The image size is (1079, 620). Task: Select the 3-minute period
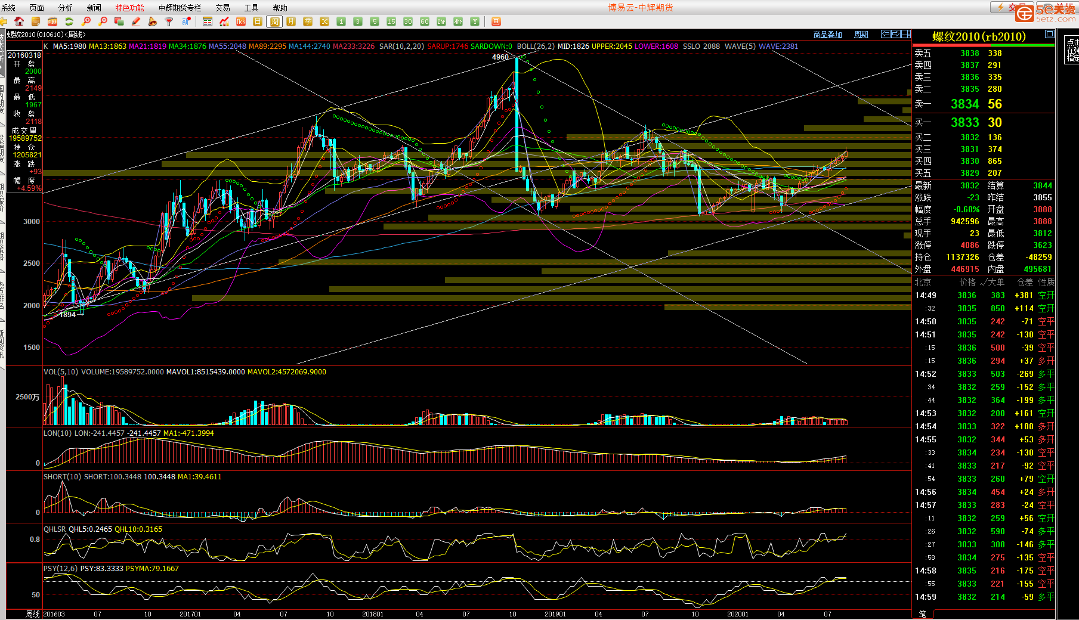click(x=358, y=21)
